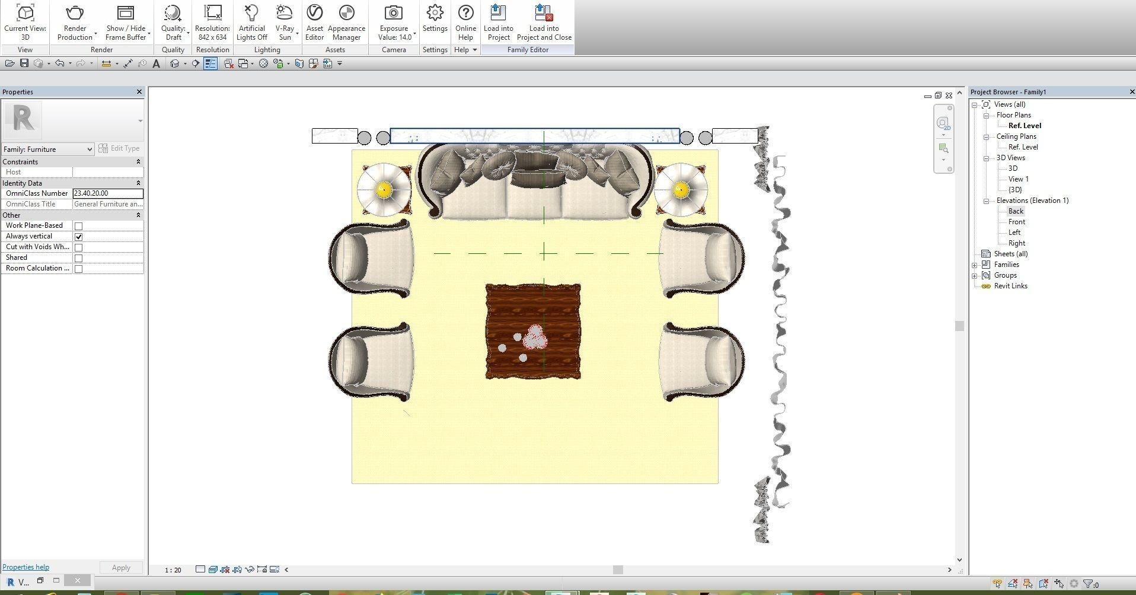Collapse the Floor Plans node
Image resolution: width=1136 pixels, height=595 pixels.
[986, 115]
